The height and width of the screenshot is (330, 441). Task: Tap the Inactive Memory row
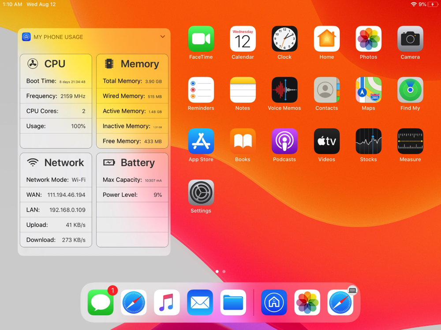click(132, 126)
